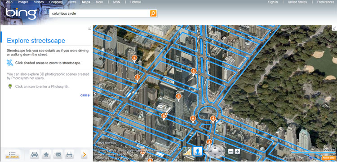The image size is (337, 162).
Task: Click the green Photosynth pin on the map
Action: click(229, 31)
